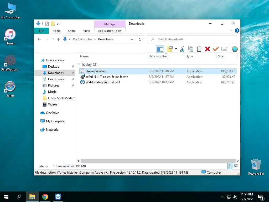Click the File Explorer taskbar icon
Screen dimensions: 269x202
(x=32, y=197)
